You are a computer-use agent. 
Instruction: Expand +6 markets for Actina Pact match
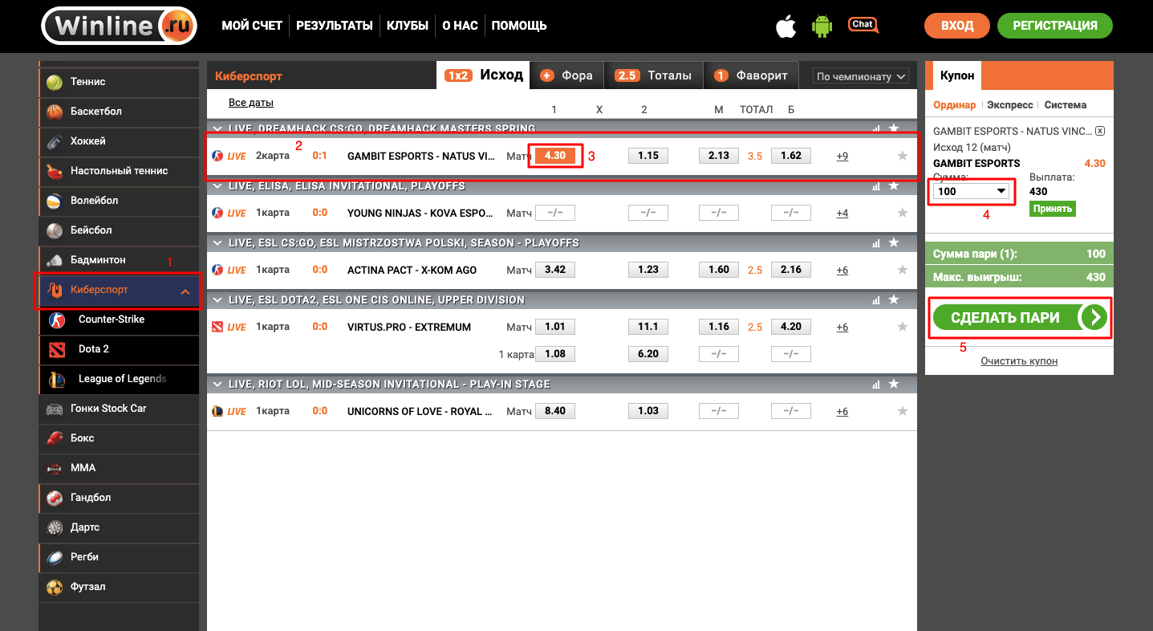[842, 271]
